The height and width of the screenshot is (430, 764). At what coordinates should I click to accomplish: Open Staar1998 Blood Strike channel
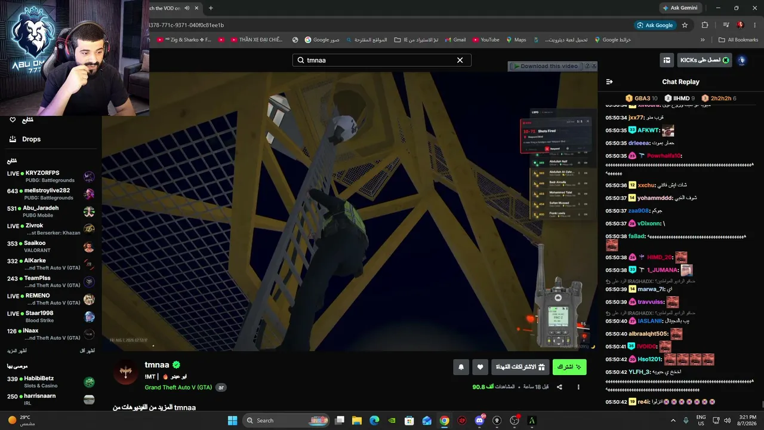coord(51,317)
